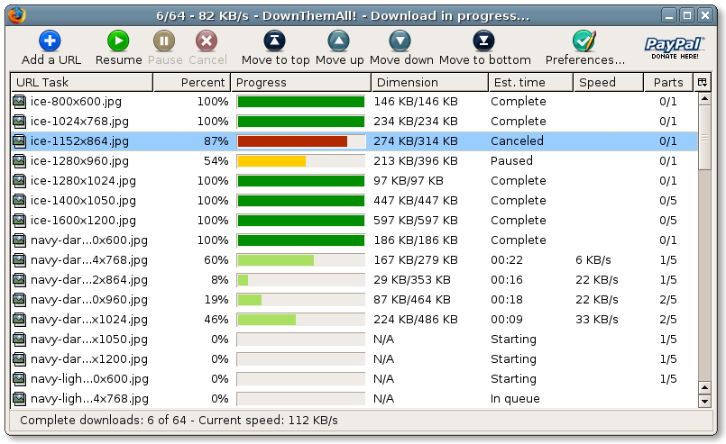Select the Dimension column header

click(x=429, y=82)
